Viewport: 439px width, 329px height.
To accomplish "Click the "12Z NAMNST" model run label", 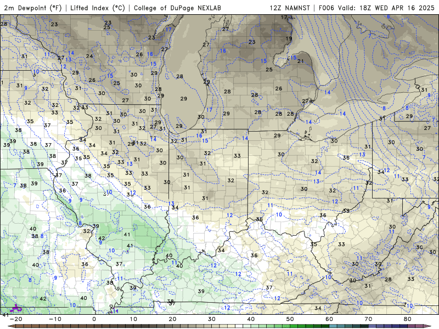I will [290, 8].
